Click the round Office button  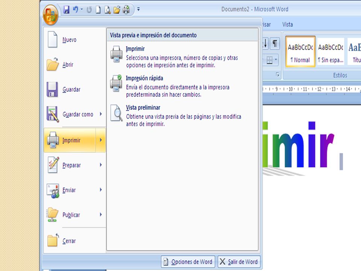[50, 14]
